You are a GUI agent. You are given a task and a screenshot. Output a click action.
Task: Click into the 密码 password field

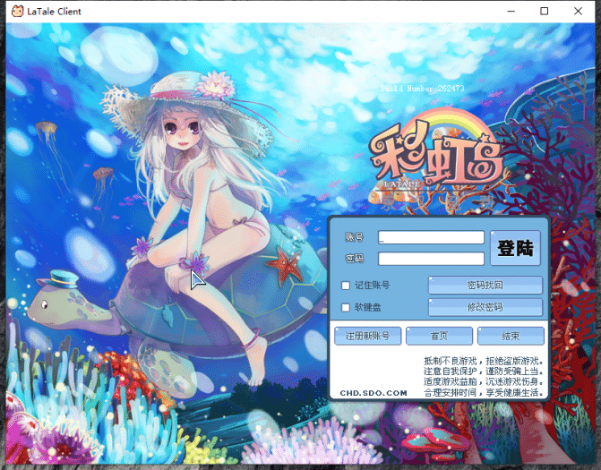point(431,259)
